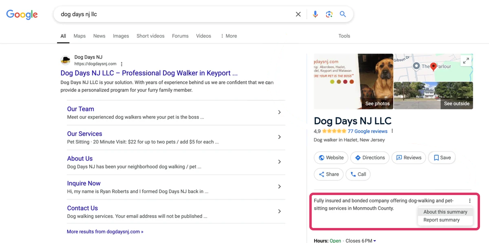Open the Inquire Now sitelink
489x243 pixels.
coord(84,183)
